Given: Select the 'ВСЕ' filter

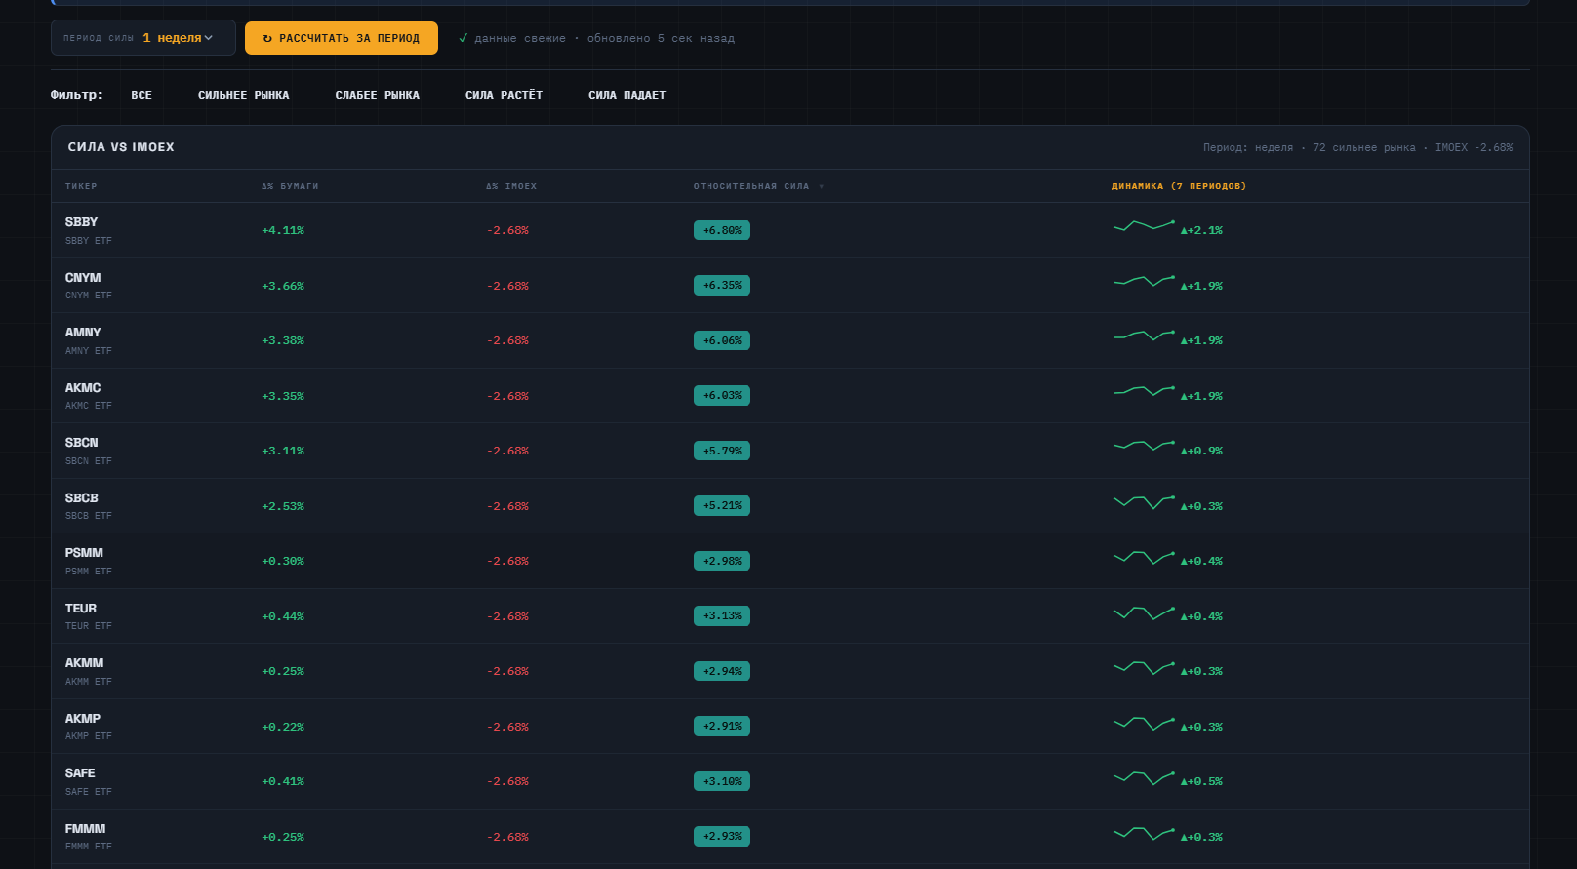Looking at the screenshot, I should click(142, 95).
